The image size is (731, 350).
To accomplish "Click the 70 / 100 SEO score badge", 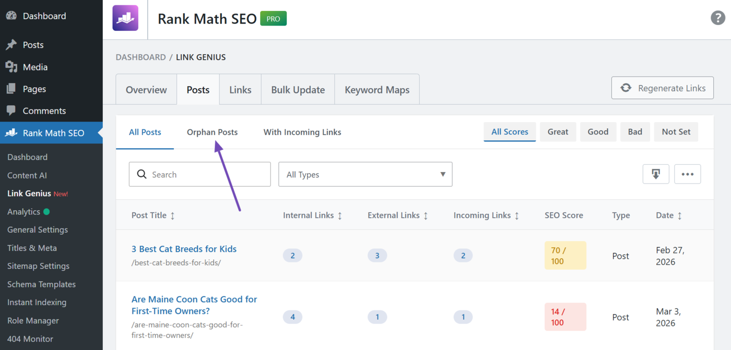I will tap(565, 256).
